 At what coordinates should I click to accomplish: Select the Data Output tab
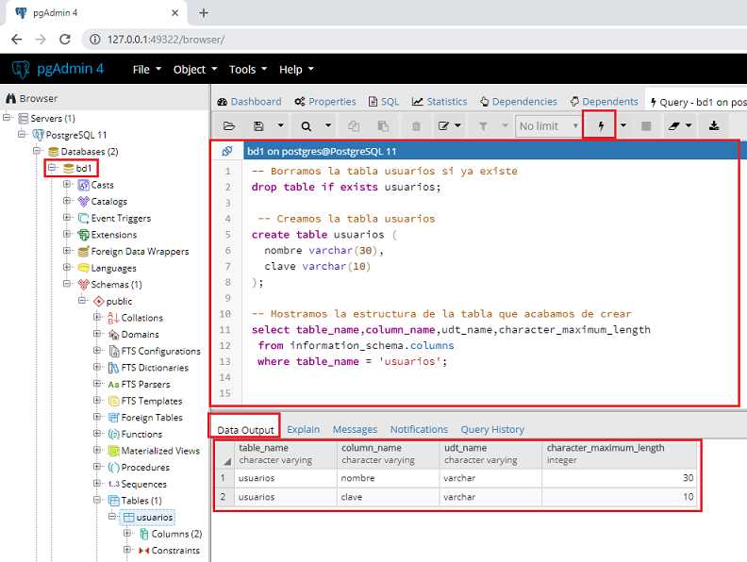click(x=245, y=430)
